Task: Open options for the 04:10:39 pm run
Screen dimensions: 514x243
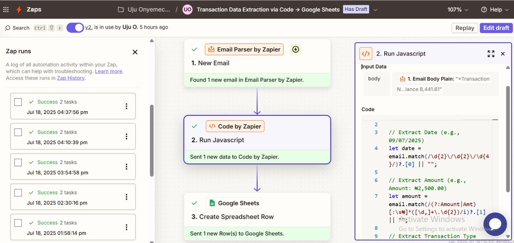Action: 126,136
